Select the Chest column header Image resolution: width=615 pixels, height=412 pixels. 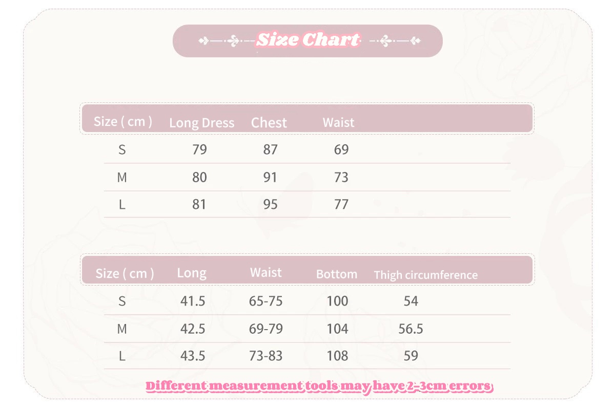[269, 123]
